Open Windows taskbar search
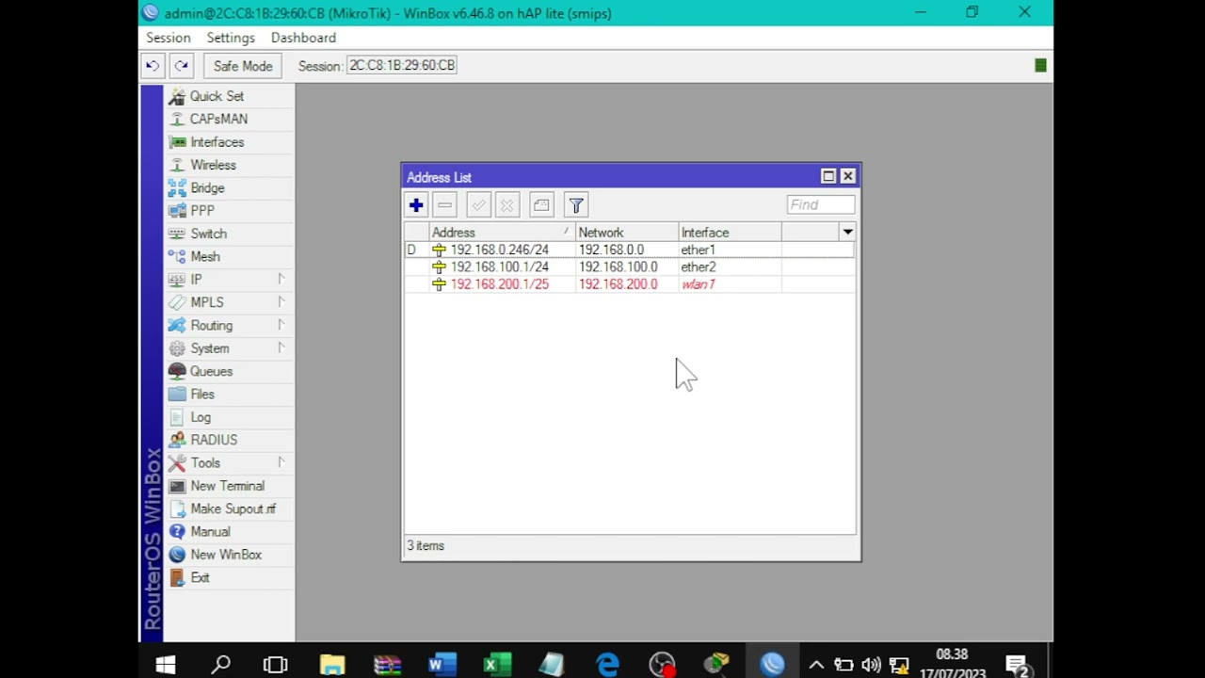This screenshot has height=678, width=1205. click(x=221, y=665)
